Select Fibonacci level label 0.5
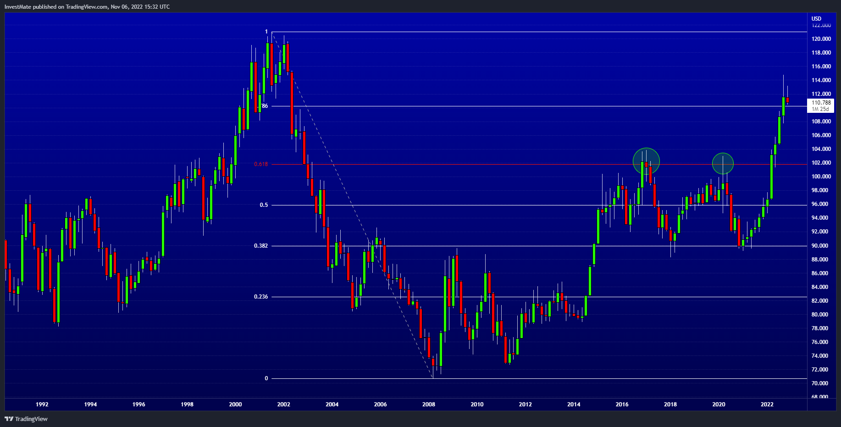This screenshot has width=841, height=427. (264, 205)
